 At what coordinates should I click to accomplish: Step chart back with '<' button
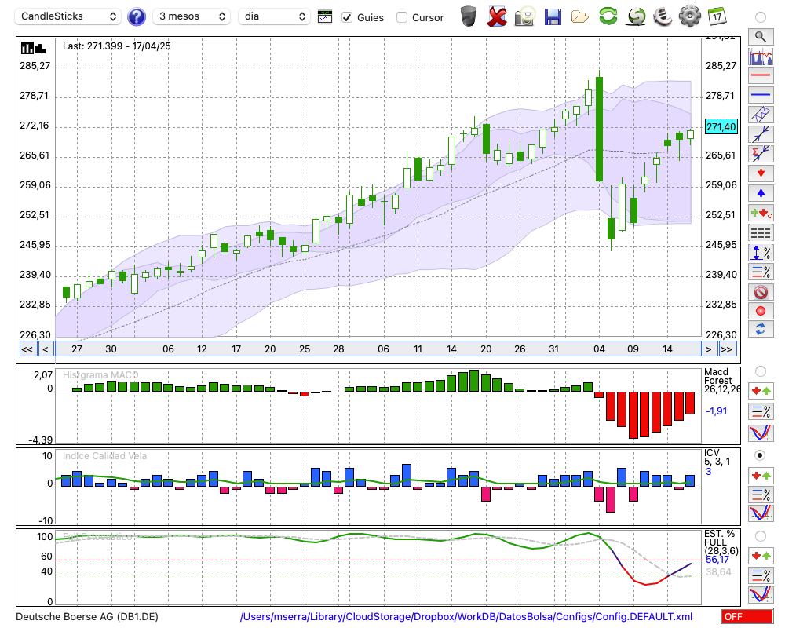click(46, 349)
